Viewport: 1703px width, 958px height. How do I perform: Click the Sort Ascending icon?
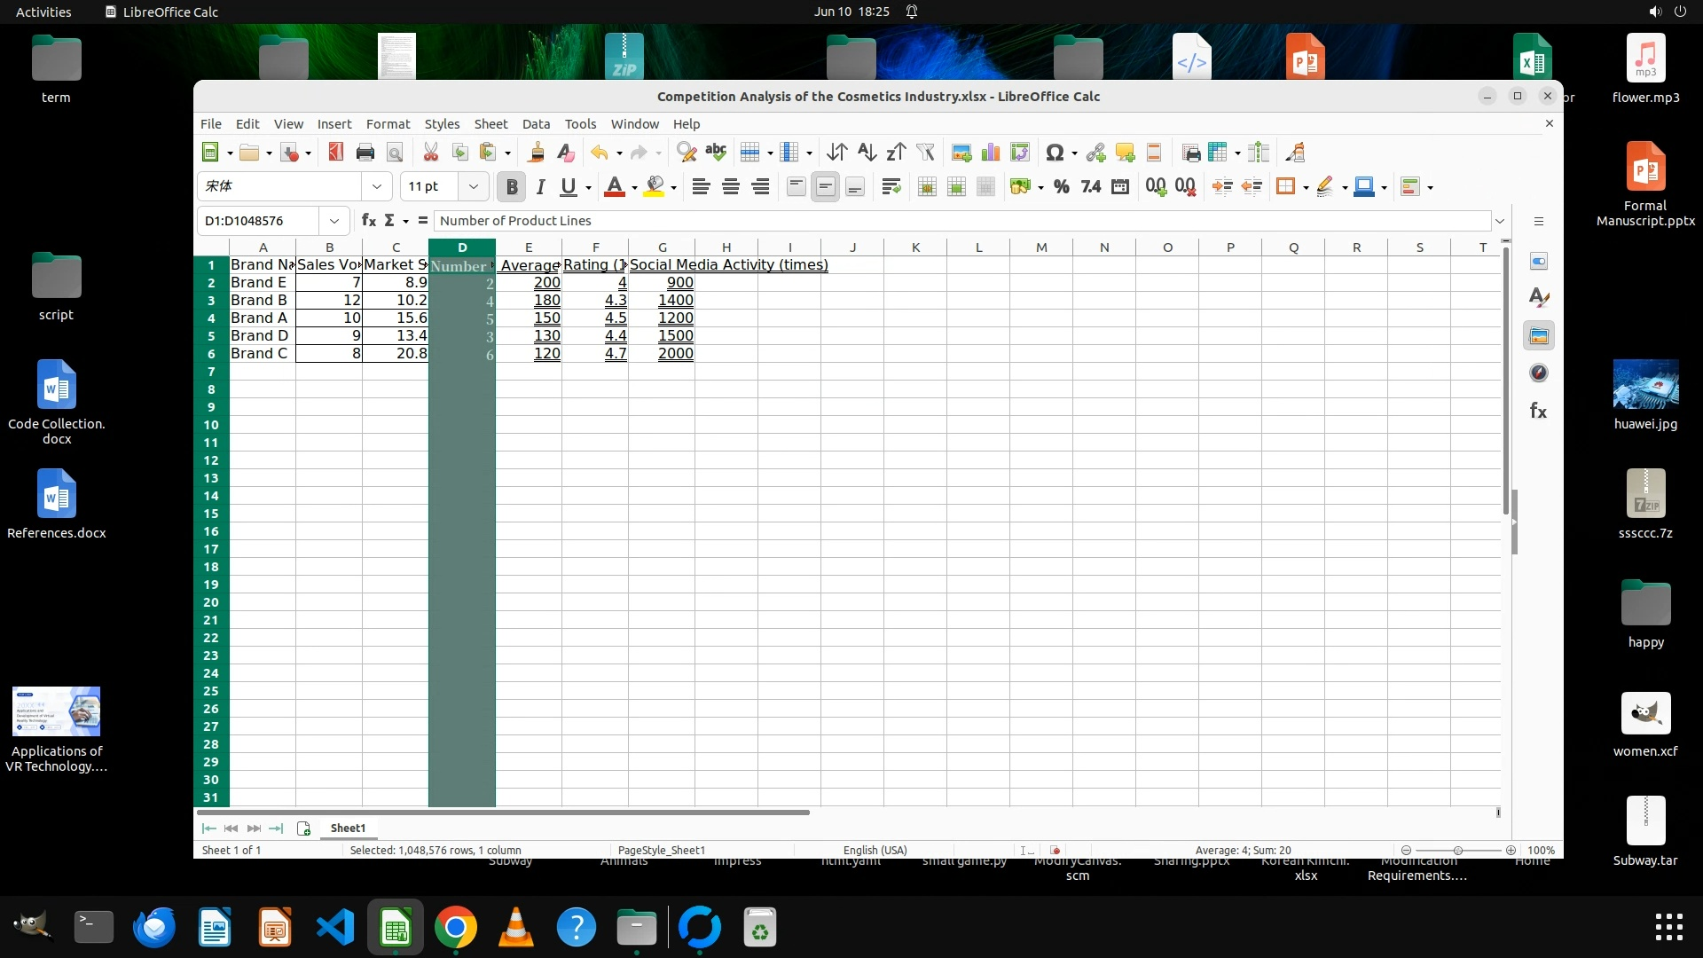(867, 153)
